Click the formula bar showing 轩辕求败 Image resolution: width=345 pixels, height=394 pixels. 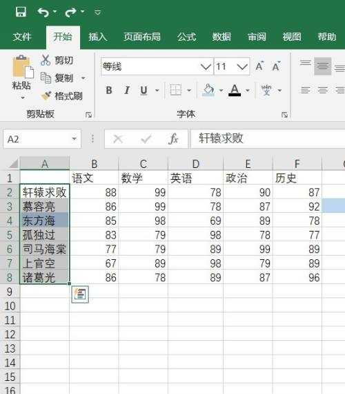(x=268, y=139)
